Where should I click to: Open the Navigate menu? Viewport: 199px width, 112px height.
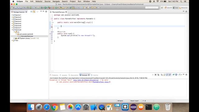pos(56,1)
